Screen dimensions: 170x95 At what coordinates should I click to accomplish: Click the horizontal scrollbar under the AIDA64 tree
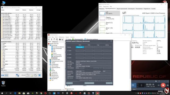[56, 90]
